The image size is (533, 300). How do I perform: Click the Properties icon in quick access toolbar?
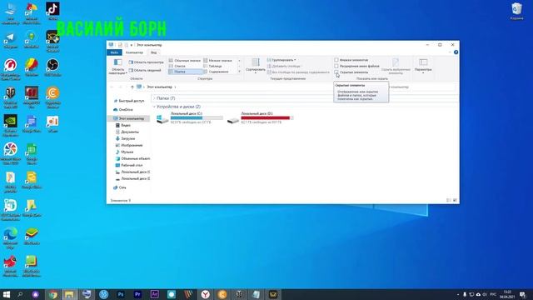click(120, 45)
